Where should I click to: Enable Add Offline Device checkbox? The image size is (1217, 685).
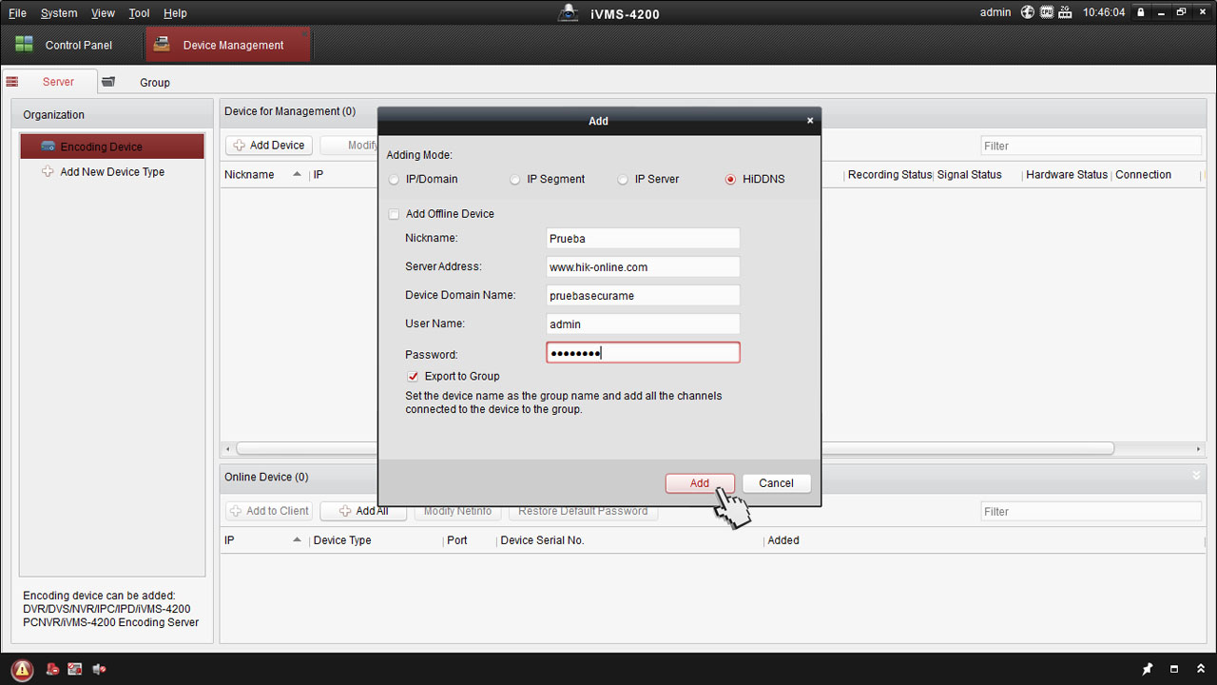(x=394, y=214)
